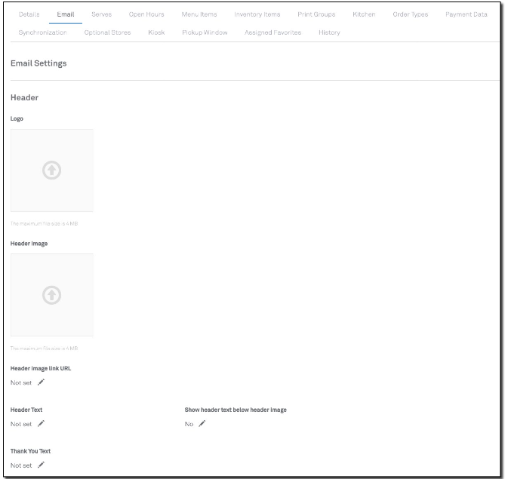Image resolution: width=505 pixels, height=479 pixels.
Task: Click the pencil icon beside Header Text
Action: (41, 424)
